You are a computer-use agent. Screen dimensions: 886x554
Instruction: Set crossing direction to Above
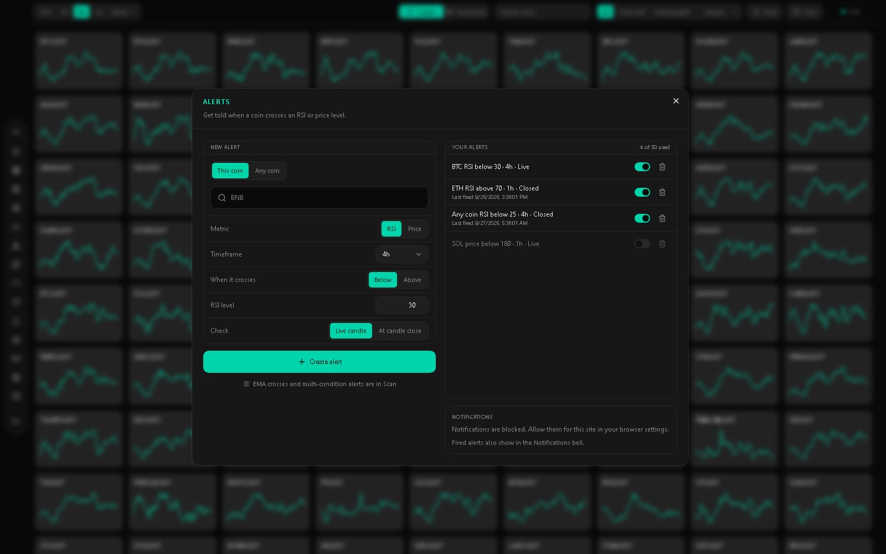pos(412,280)
